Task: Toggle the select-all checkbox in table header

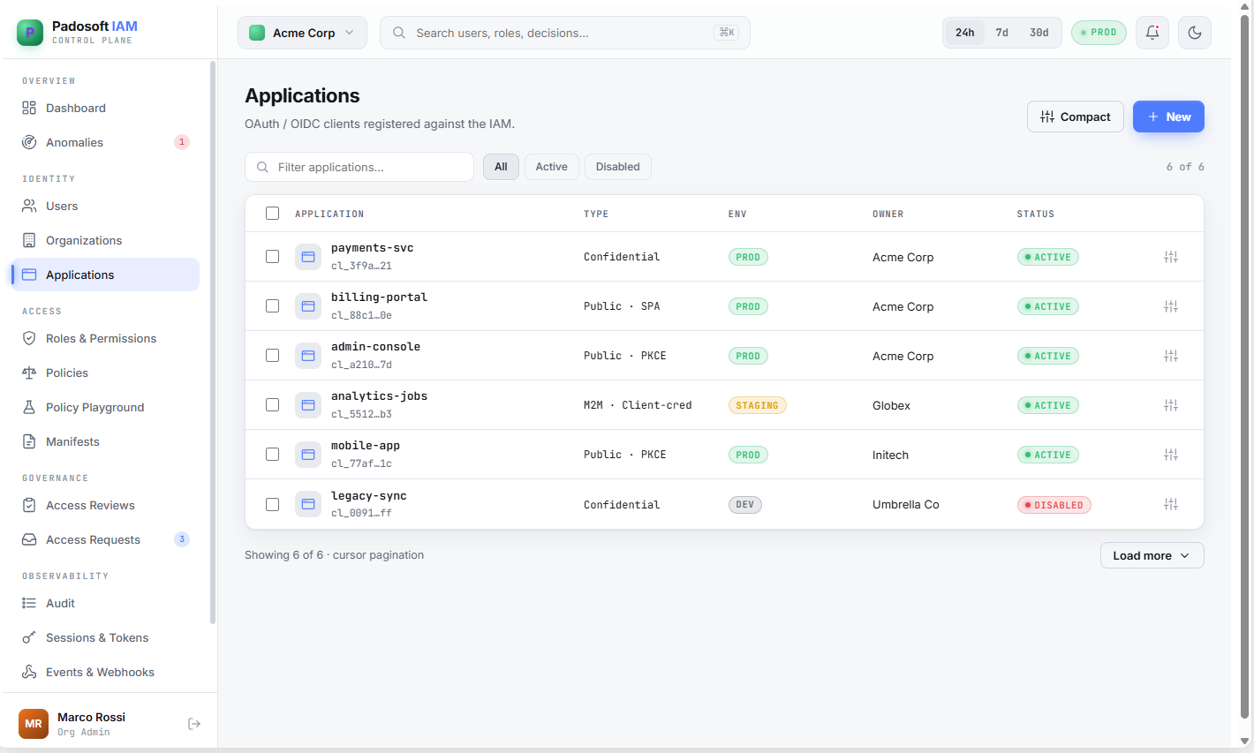Action: click(272, 214)
